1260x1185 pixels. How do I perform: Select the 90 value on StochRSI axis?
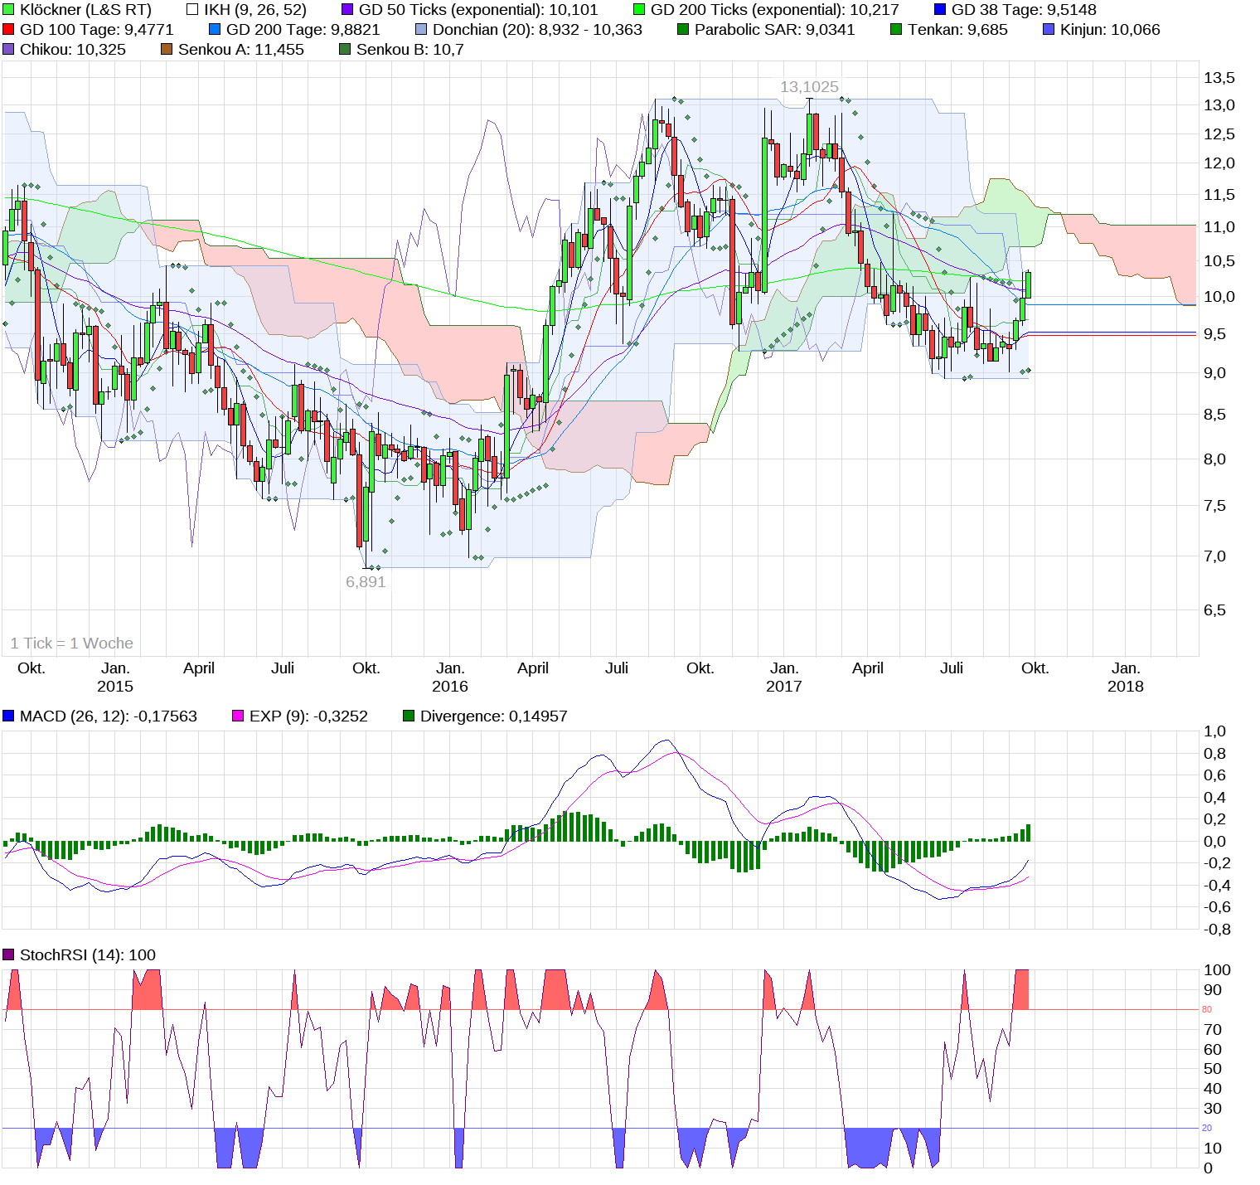[x=1213, y=990]
